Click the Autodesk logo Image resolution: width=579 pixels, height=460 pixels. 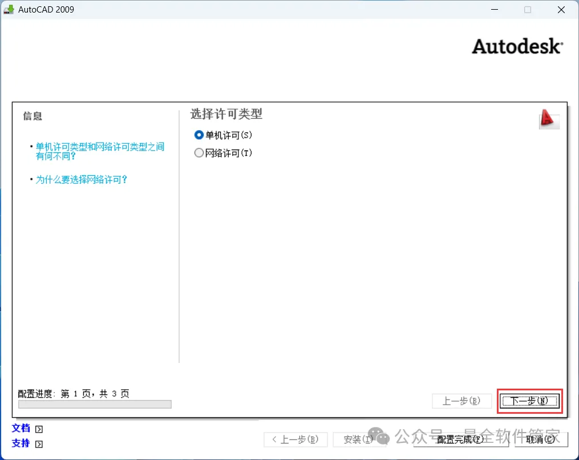[x=517, y=47]
